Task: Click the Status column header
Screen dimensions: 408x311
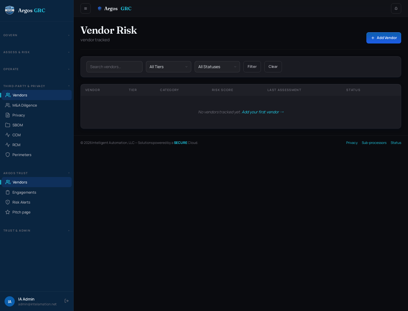Action: (x=353, y=90)
